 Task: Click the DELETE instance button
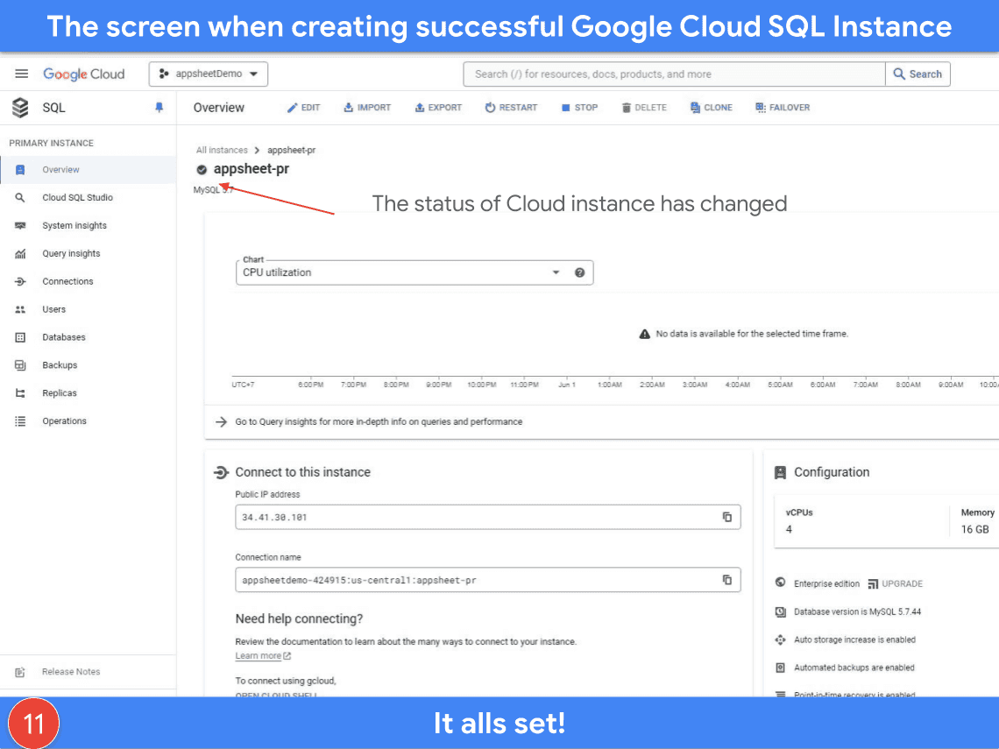[644, 108]
